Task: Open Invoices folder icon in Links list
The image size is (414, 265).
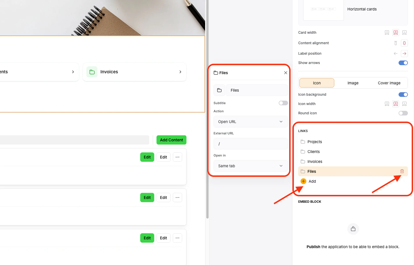Action: (x=303, y=161)
